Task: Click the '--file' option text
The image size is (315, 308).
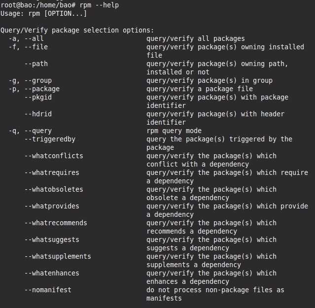Action: (36, 47)
